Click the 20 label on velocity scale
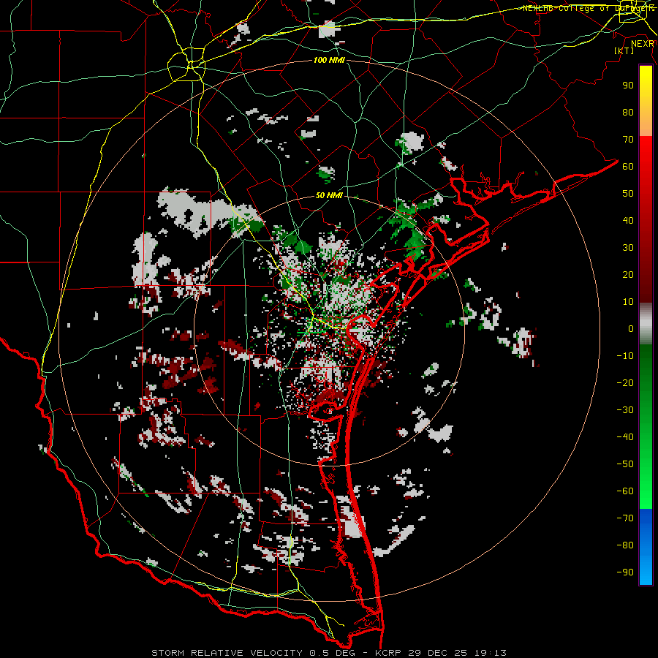The width and height of the screenshot is (658, 658). pos(628,275)
